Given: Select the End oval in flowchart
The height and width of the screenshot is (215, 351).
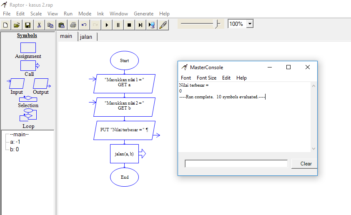Looking at the screenshot, I should (125, 177).
